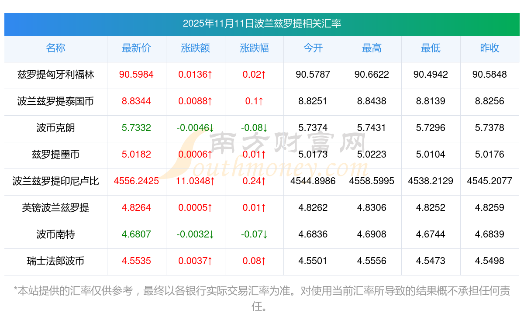Screen dimensions: 524x320
Task: Select the 涨跌幅 column header
Action: pos(254,48)
